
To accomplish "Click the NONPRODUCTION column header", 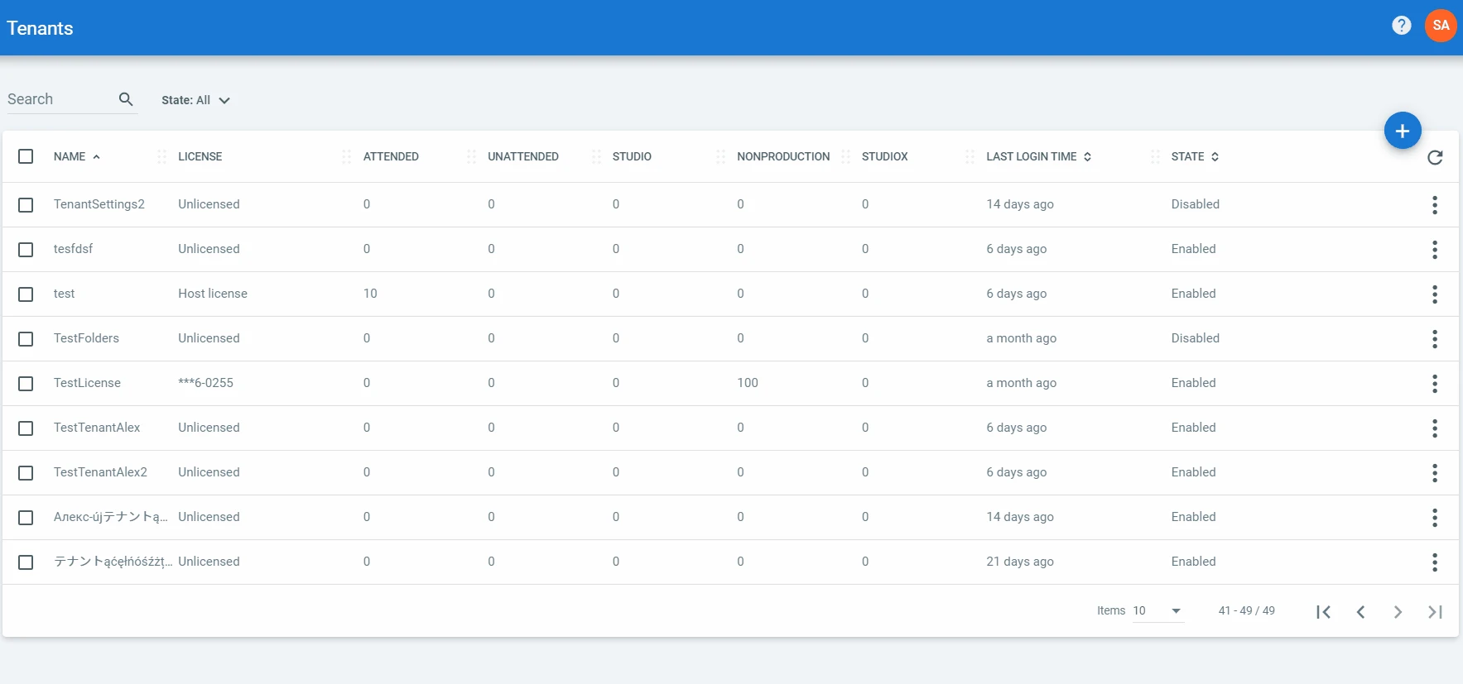I will (783, 156).
